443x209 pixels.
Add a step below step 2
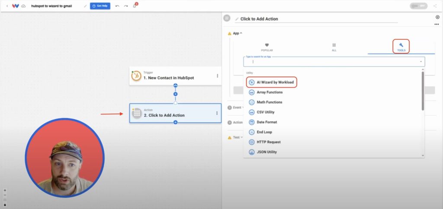click(x=176, y=122)
